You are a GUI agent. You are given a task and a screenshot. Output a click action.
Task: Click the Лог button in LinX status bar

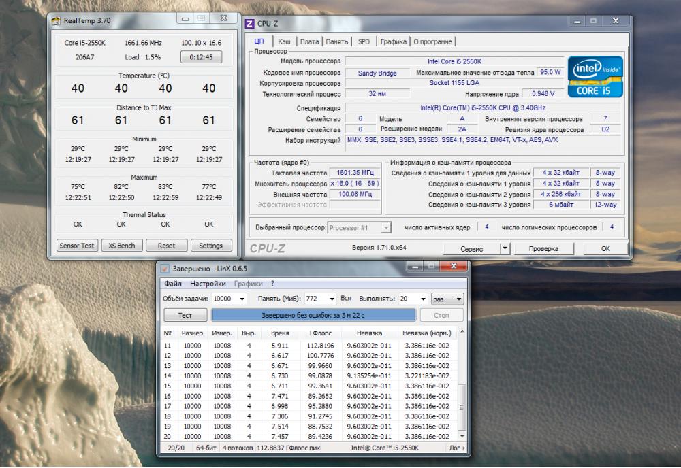click(457, 448)
